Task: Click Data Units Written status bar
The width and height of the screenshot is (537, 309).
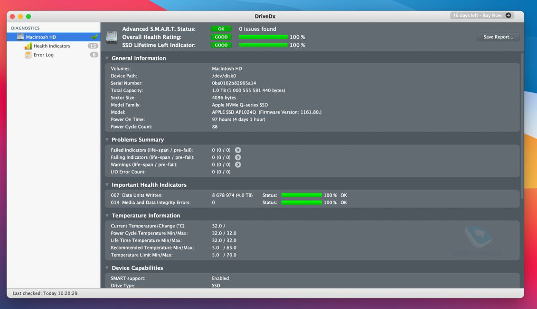Action: tap(301, 195)
